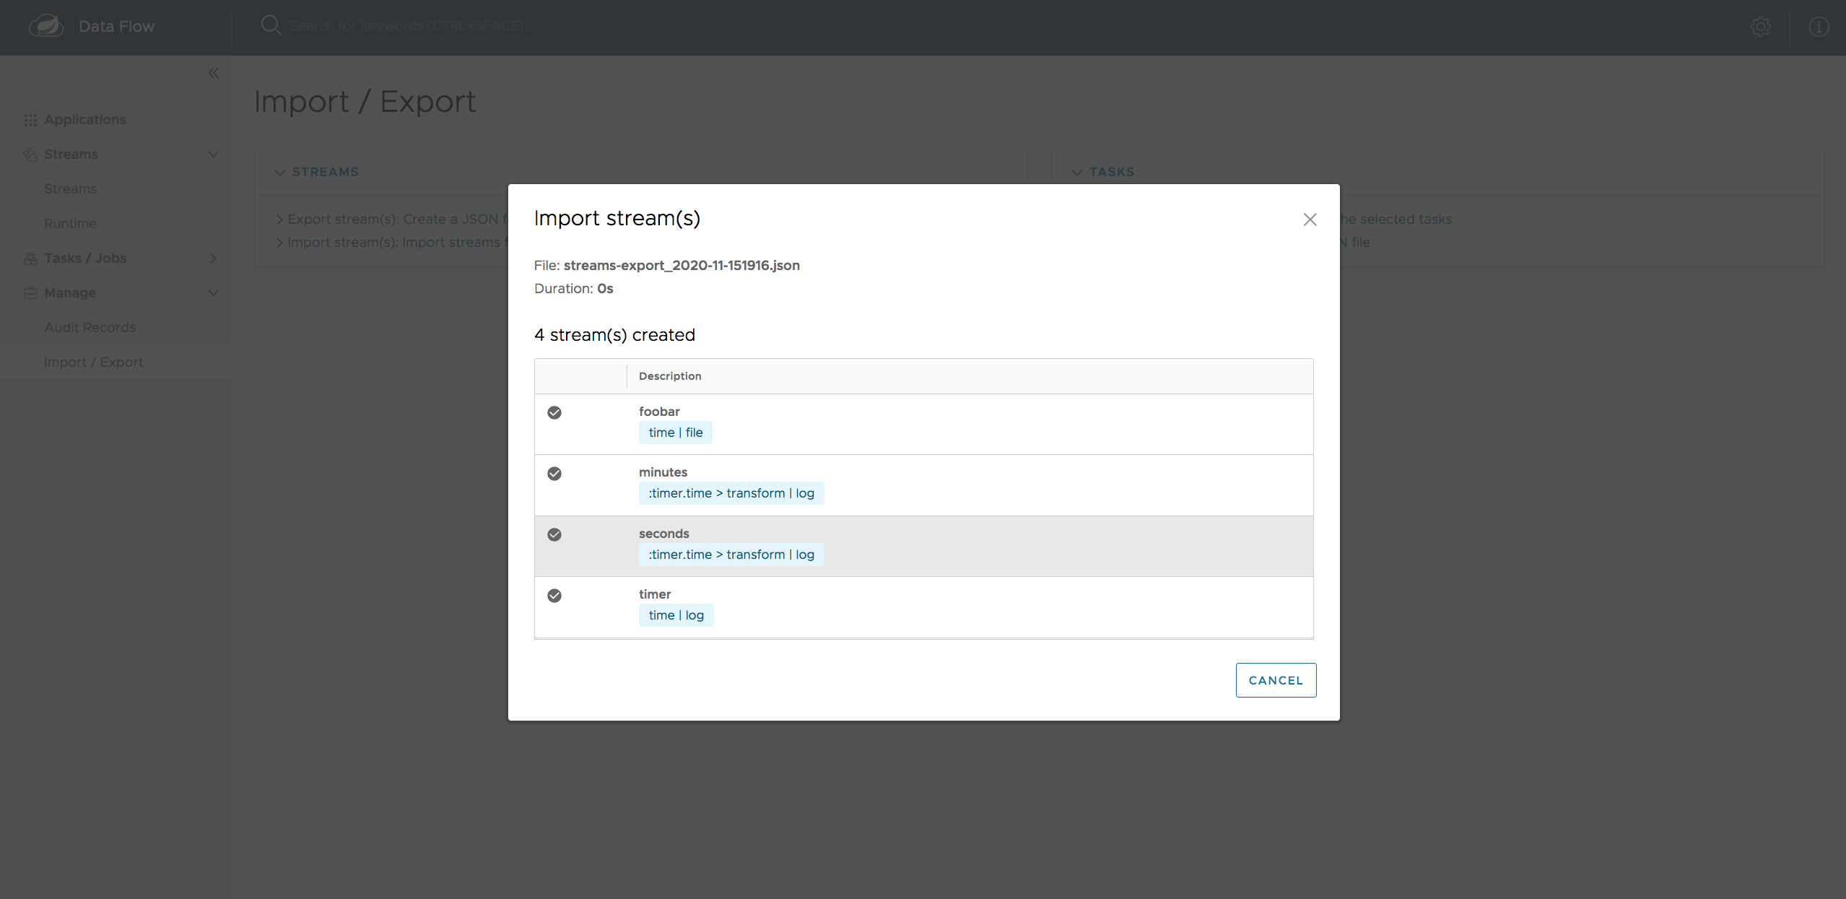Viewport: 1846px width, 899px height.
Task: Click the streams-export filename in dialog
Action: click(682, 265)
